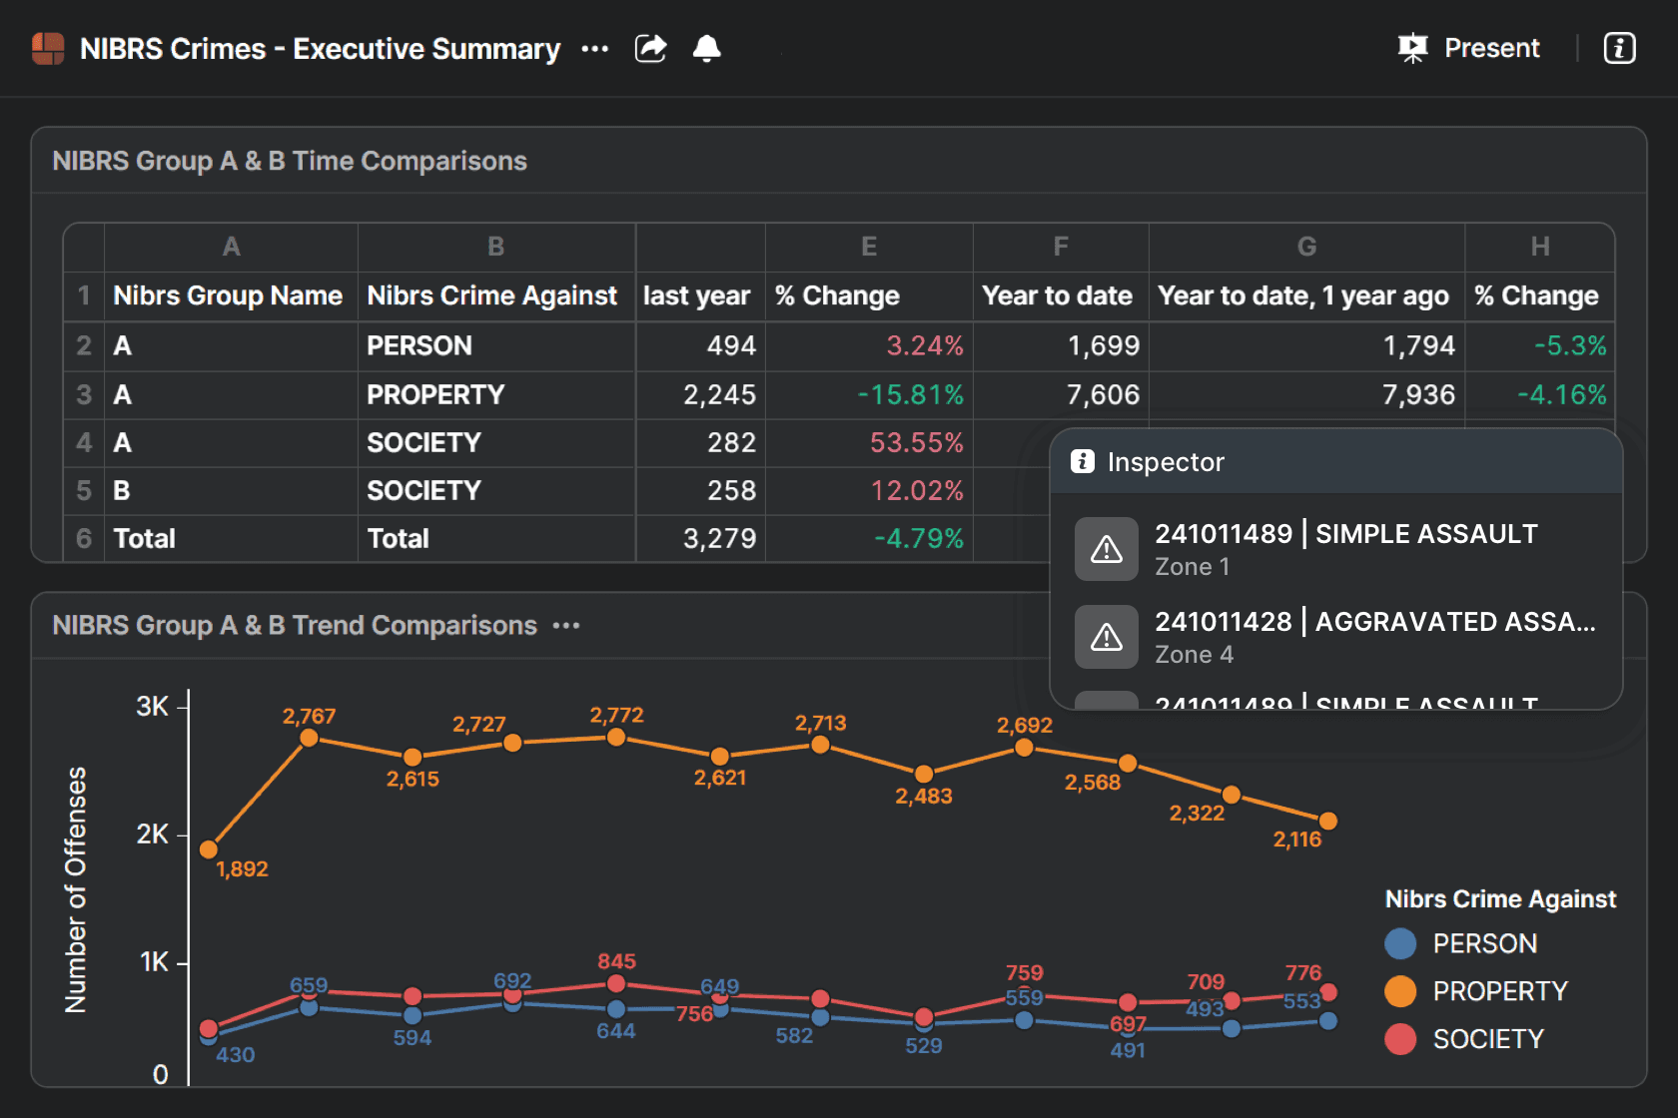Select the Year to date column header
Viewport: 1678px width, 1118px height.
pos(1057,296)
